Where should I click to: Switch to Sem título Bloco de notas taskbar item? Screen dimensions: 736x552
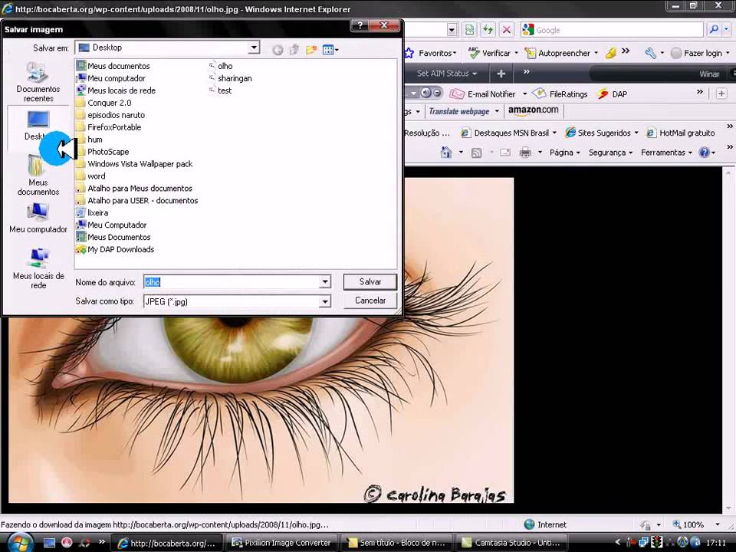pos(396,543)
